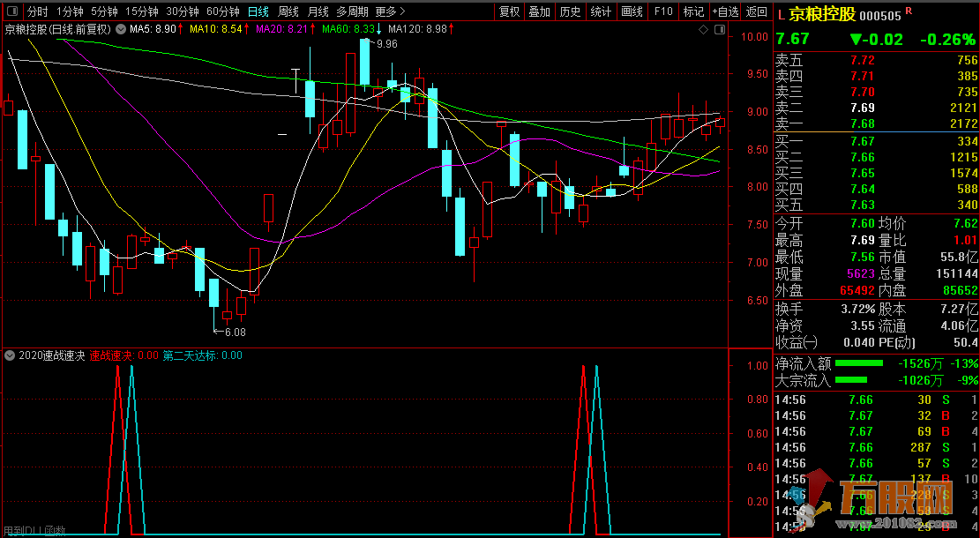Select the 5分钟 period tab

tap(104, 11)
